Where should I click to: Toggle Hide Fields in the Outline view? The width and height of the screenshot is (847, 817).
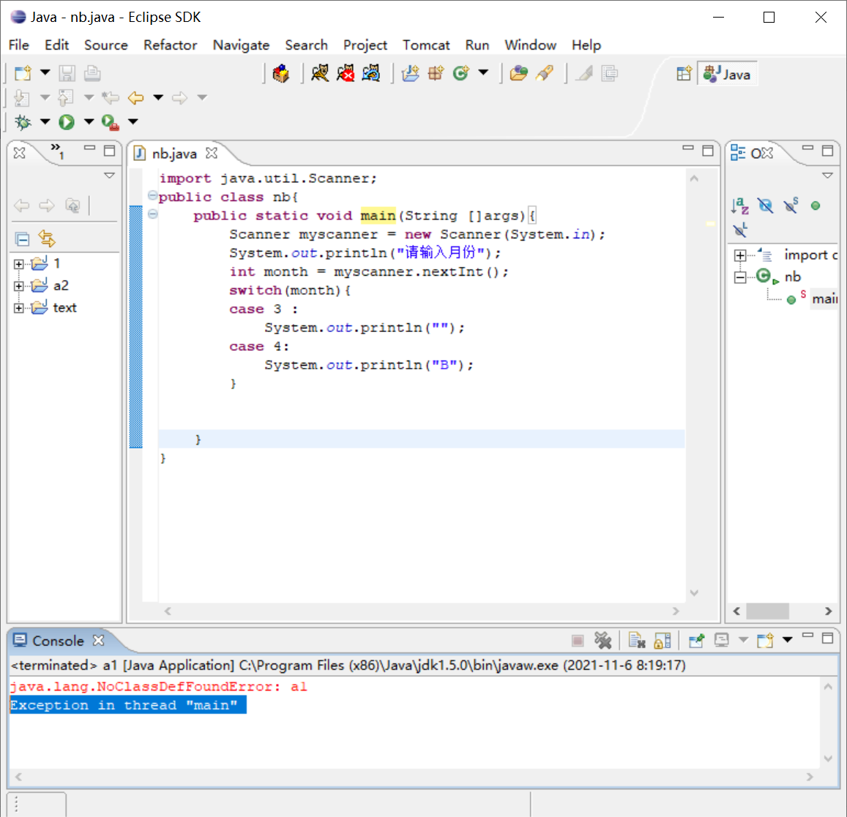click(766, 206)
